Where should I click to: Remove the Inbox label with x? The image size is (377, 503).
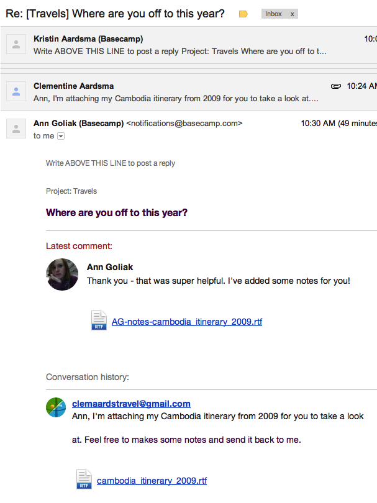point(293,14)
